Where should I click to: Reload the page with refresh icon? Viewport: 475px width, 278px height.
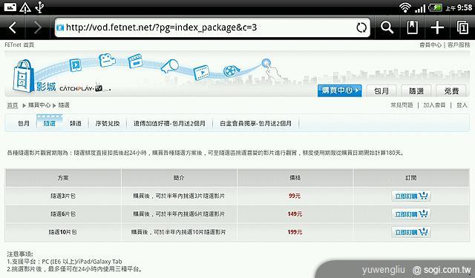coord(361,28)
